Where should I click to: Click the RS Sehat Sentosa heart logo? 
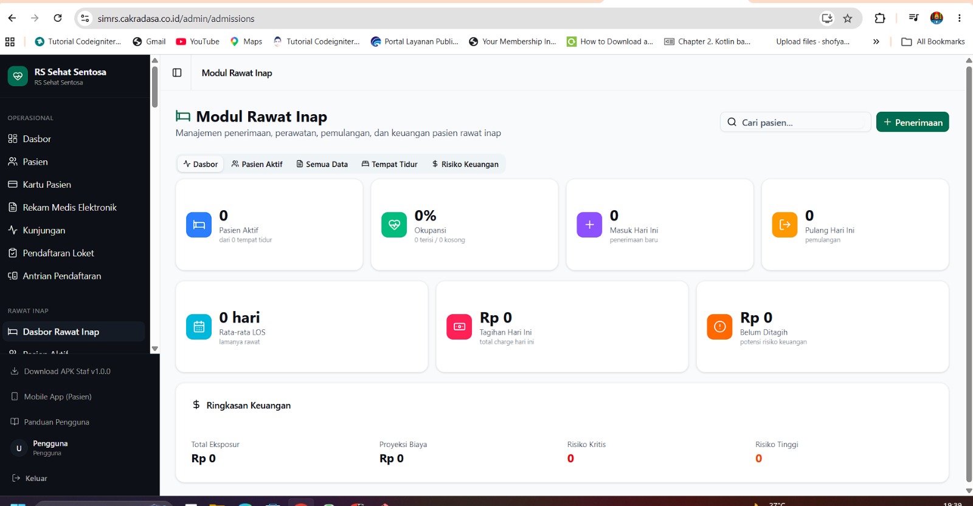tap(18, 77)
